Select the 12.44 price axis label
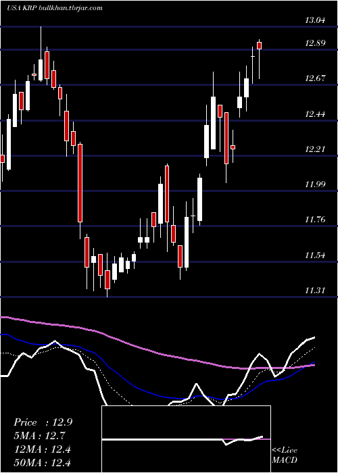This screenshot has height=473, width=338. 315,114
